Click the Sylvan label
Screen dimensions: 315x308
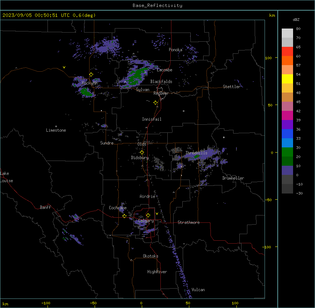tap(143, 90)
